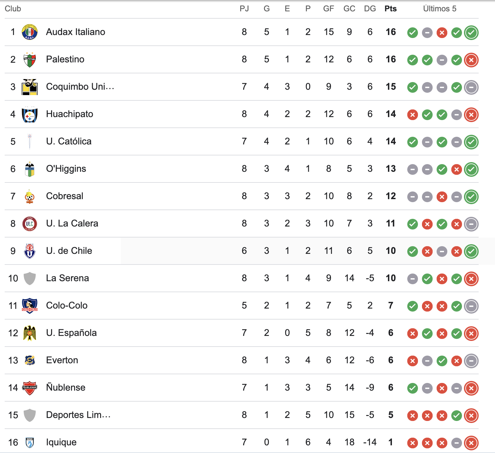The width and height of the screenshot is (495, 453).
Task: Click Coquimbo Unido's latest draw indicator
Action: tap(471, 87)
